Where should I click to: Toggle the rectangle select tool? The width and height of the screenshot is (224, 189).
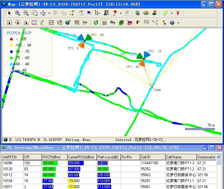(x=9, y=22)
